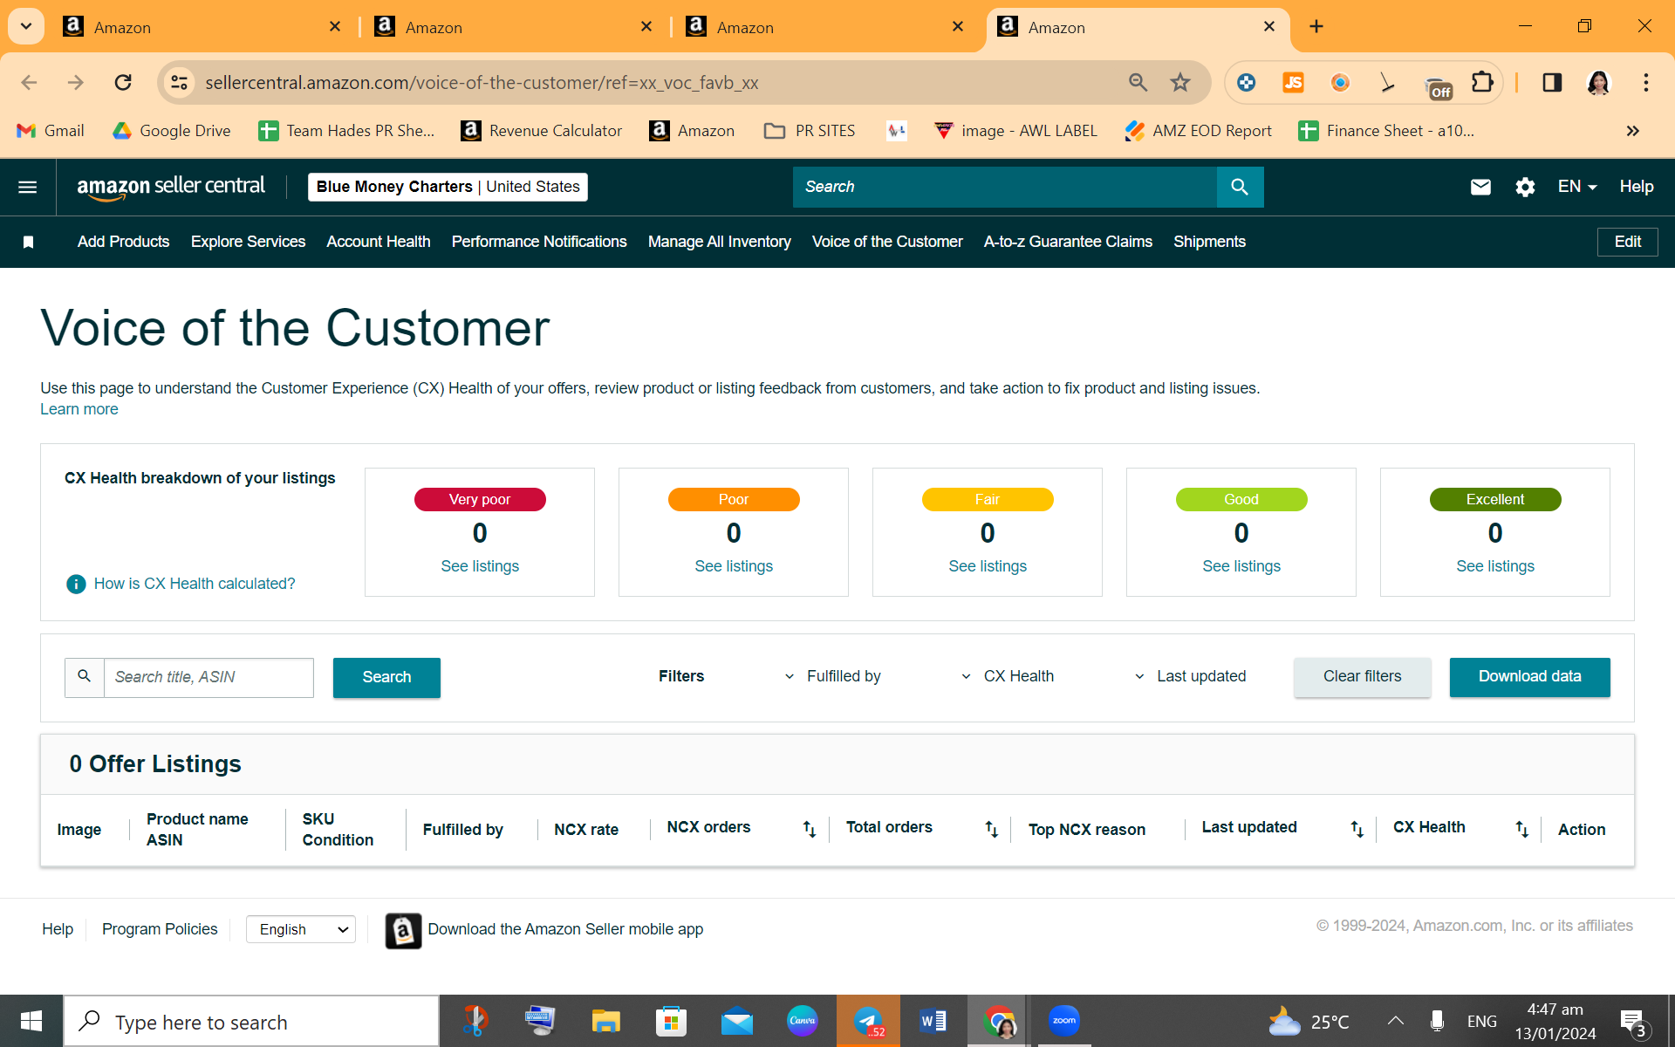Click the Blue Money Charters account switcher
The width and height of the screenshot is (1675, 1047).
click(448, 187)
